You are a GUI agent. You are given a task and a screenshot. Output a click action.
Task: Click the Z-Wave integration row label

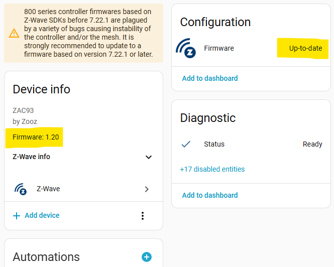(48, 189)
